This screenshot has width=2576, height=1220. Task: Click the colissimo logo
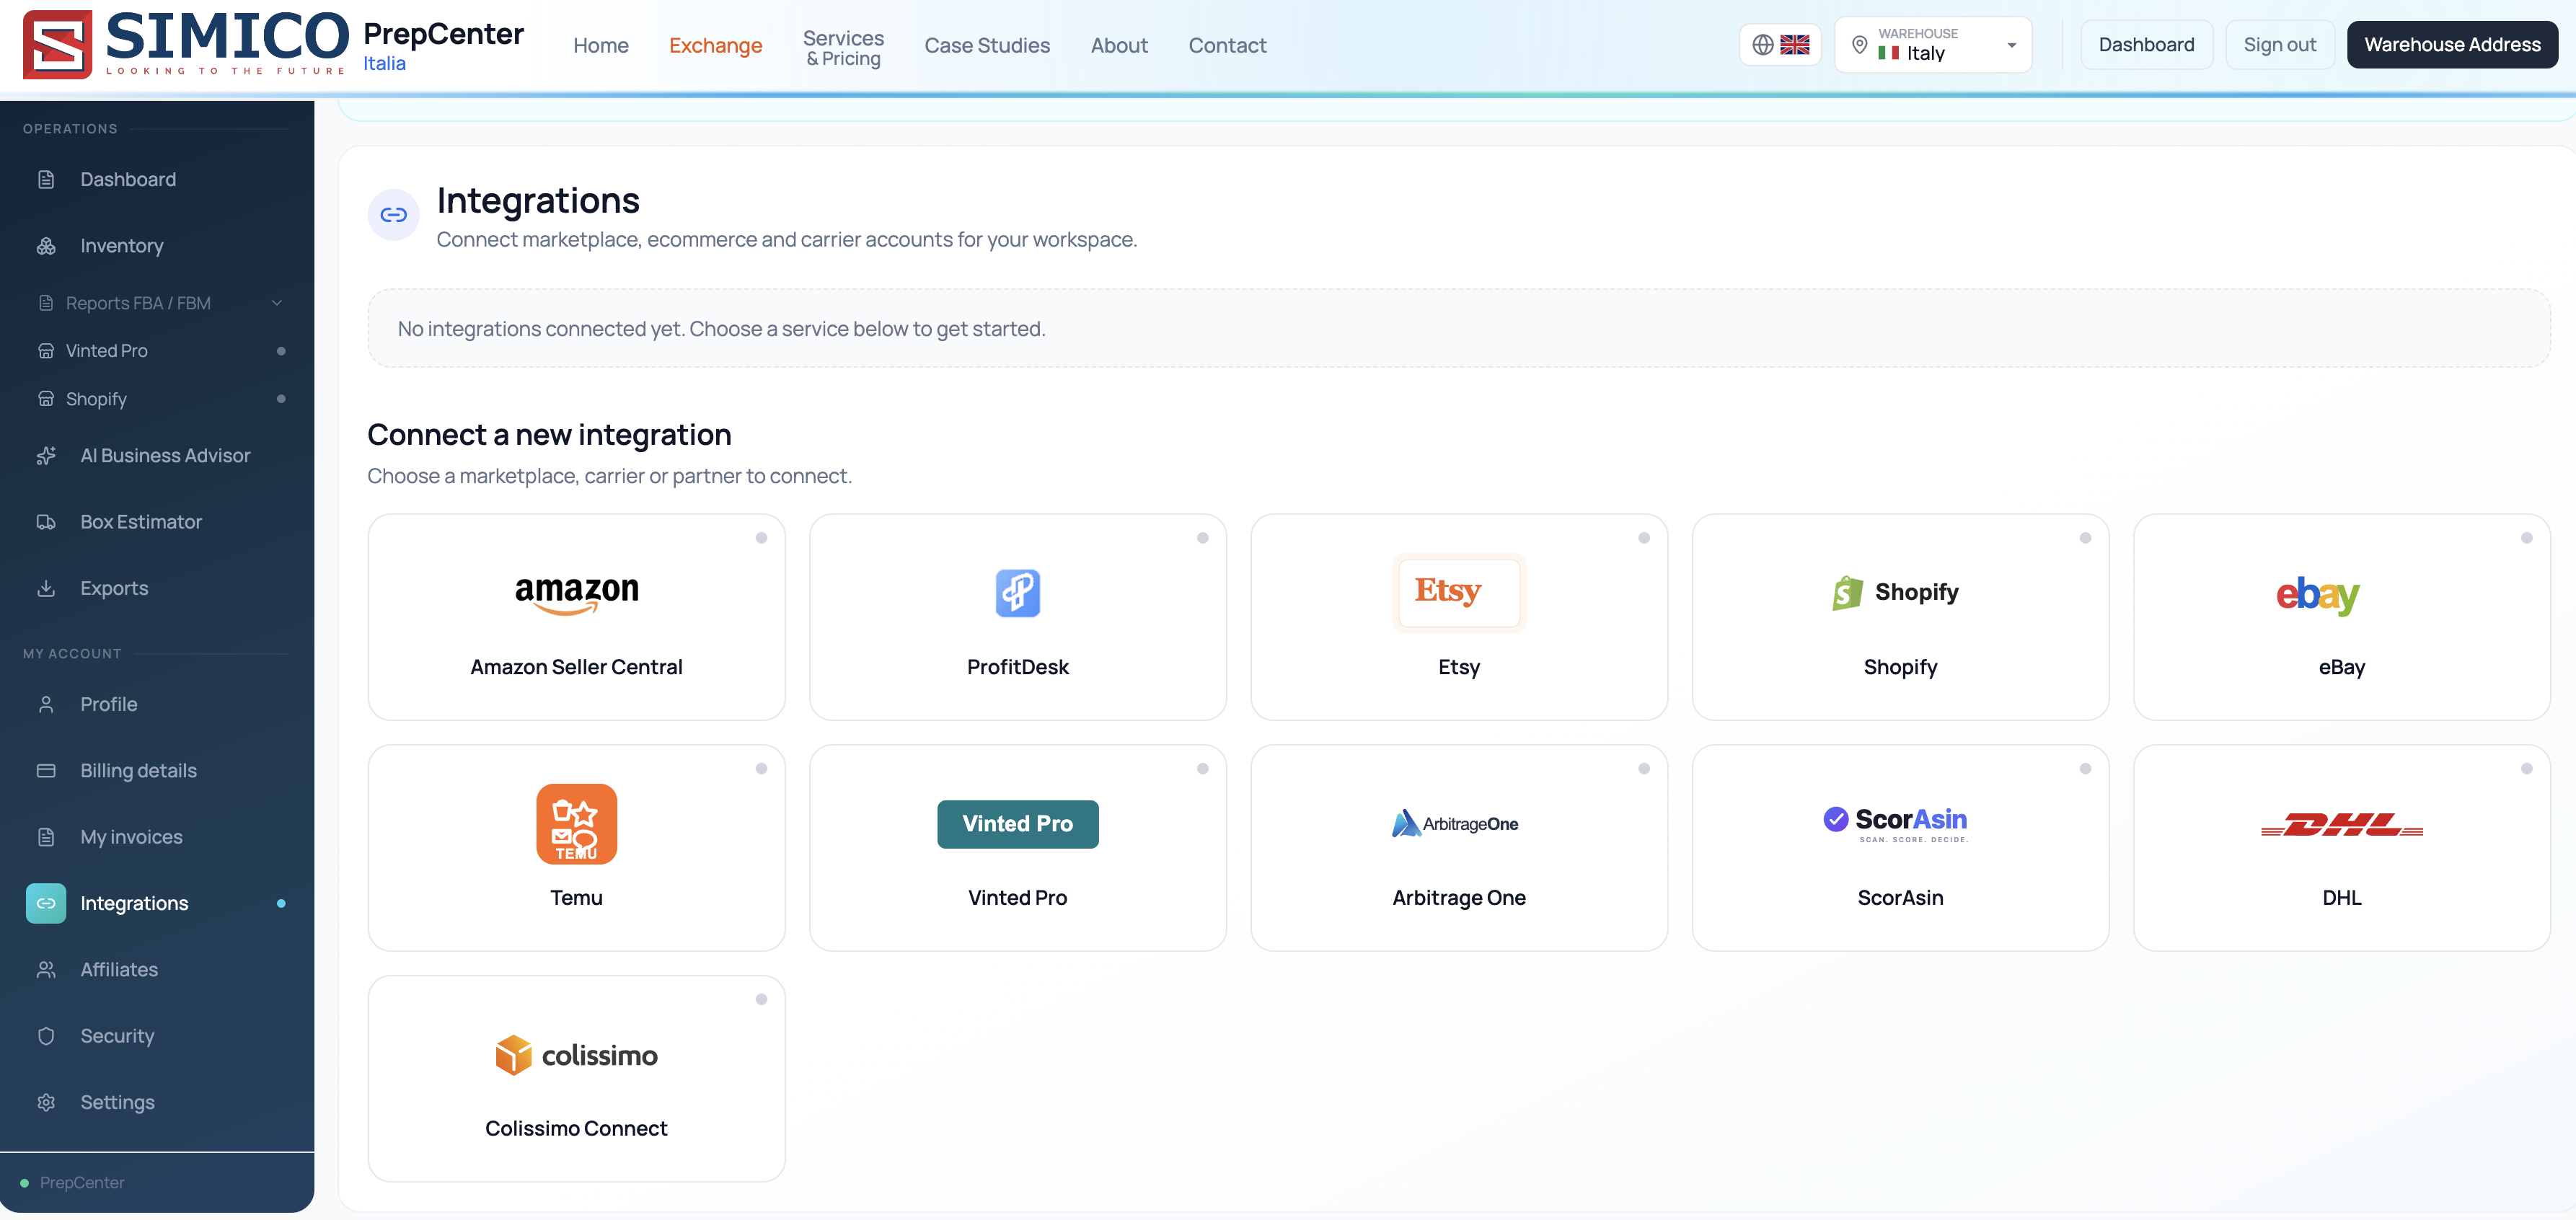[x=576, y=1055]
